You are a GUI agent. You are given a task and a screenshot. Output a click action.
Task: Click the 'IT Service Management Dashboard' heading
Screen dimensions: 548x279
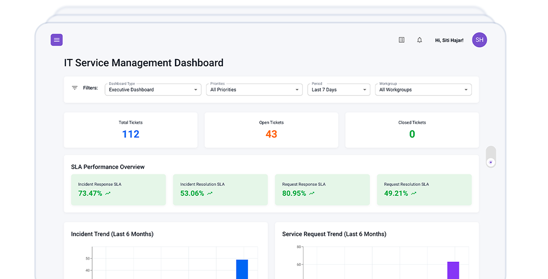point(144,63)
